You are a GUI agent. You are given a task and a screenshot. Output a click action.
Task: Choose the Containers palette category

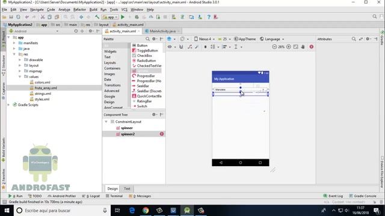tap(112, 68)
